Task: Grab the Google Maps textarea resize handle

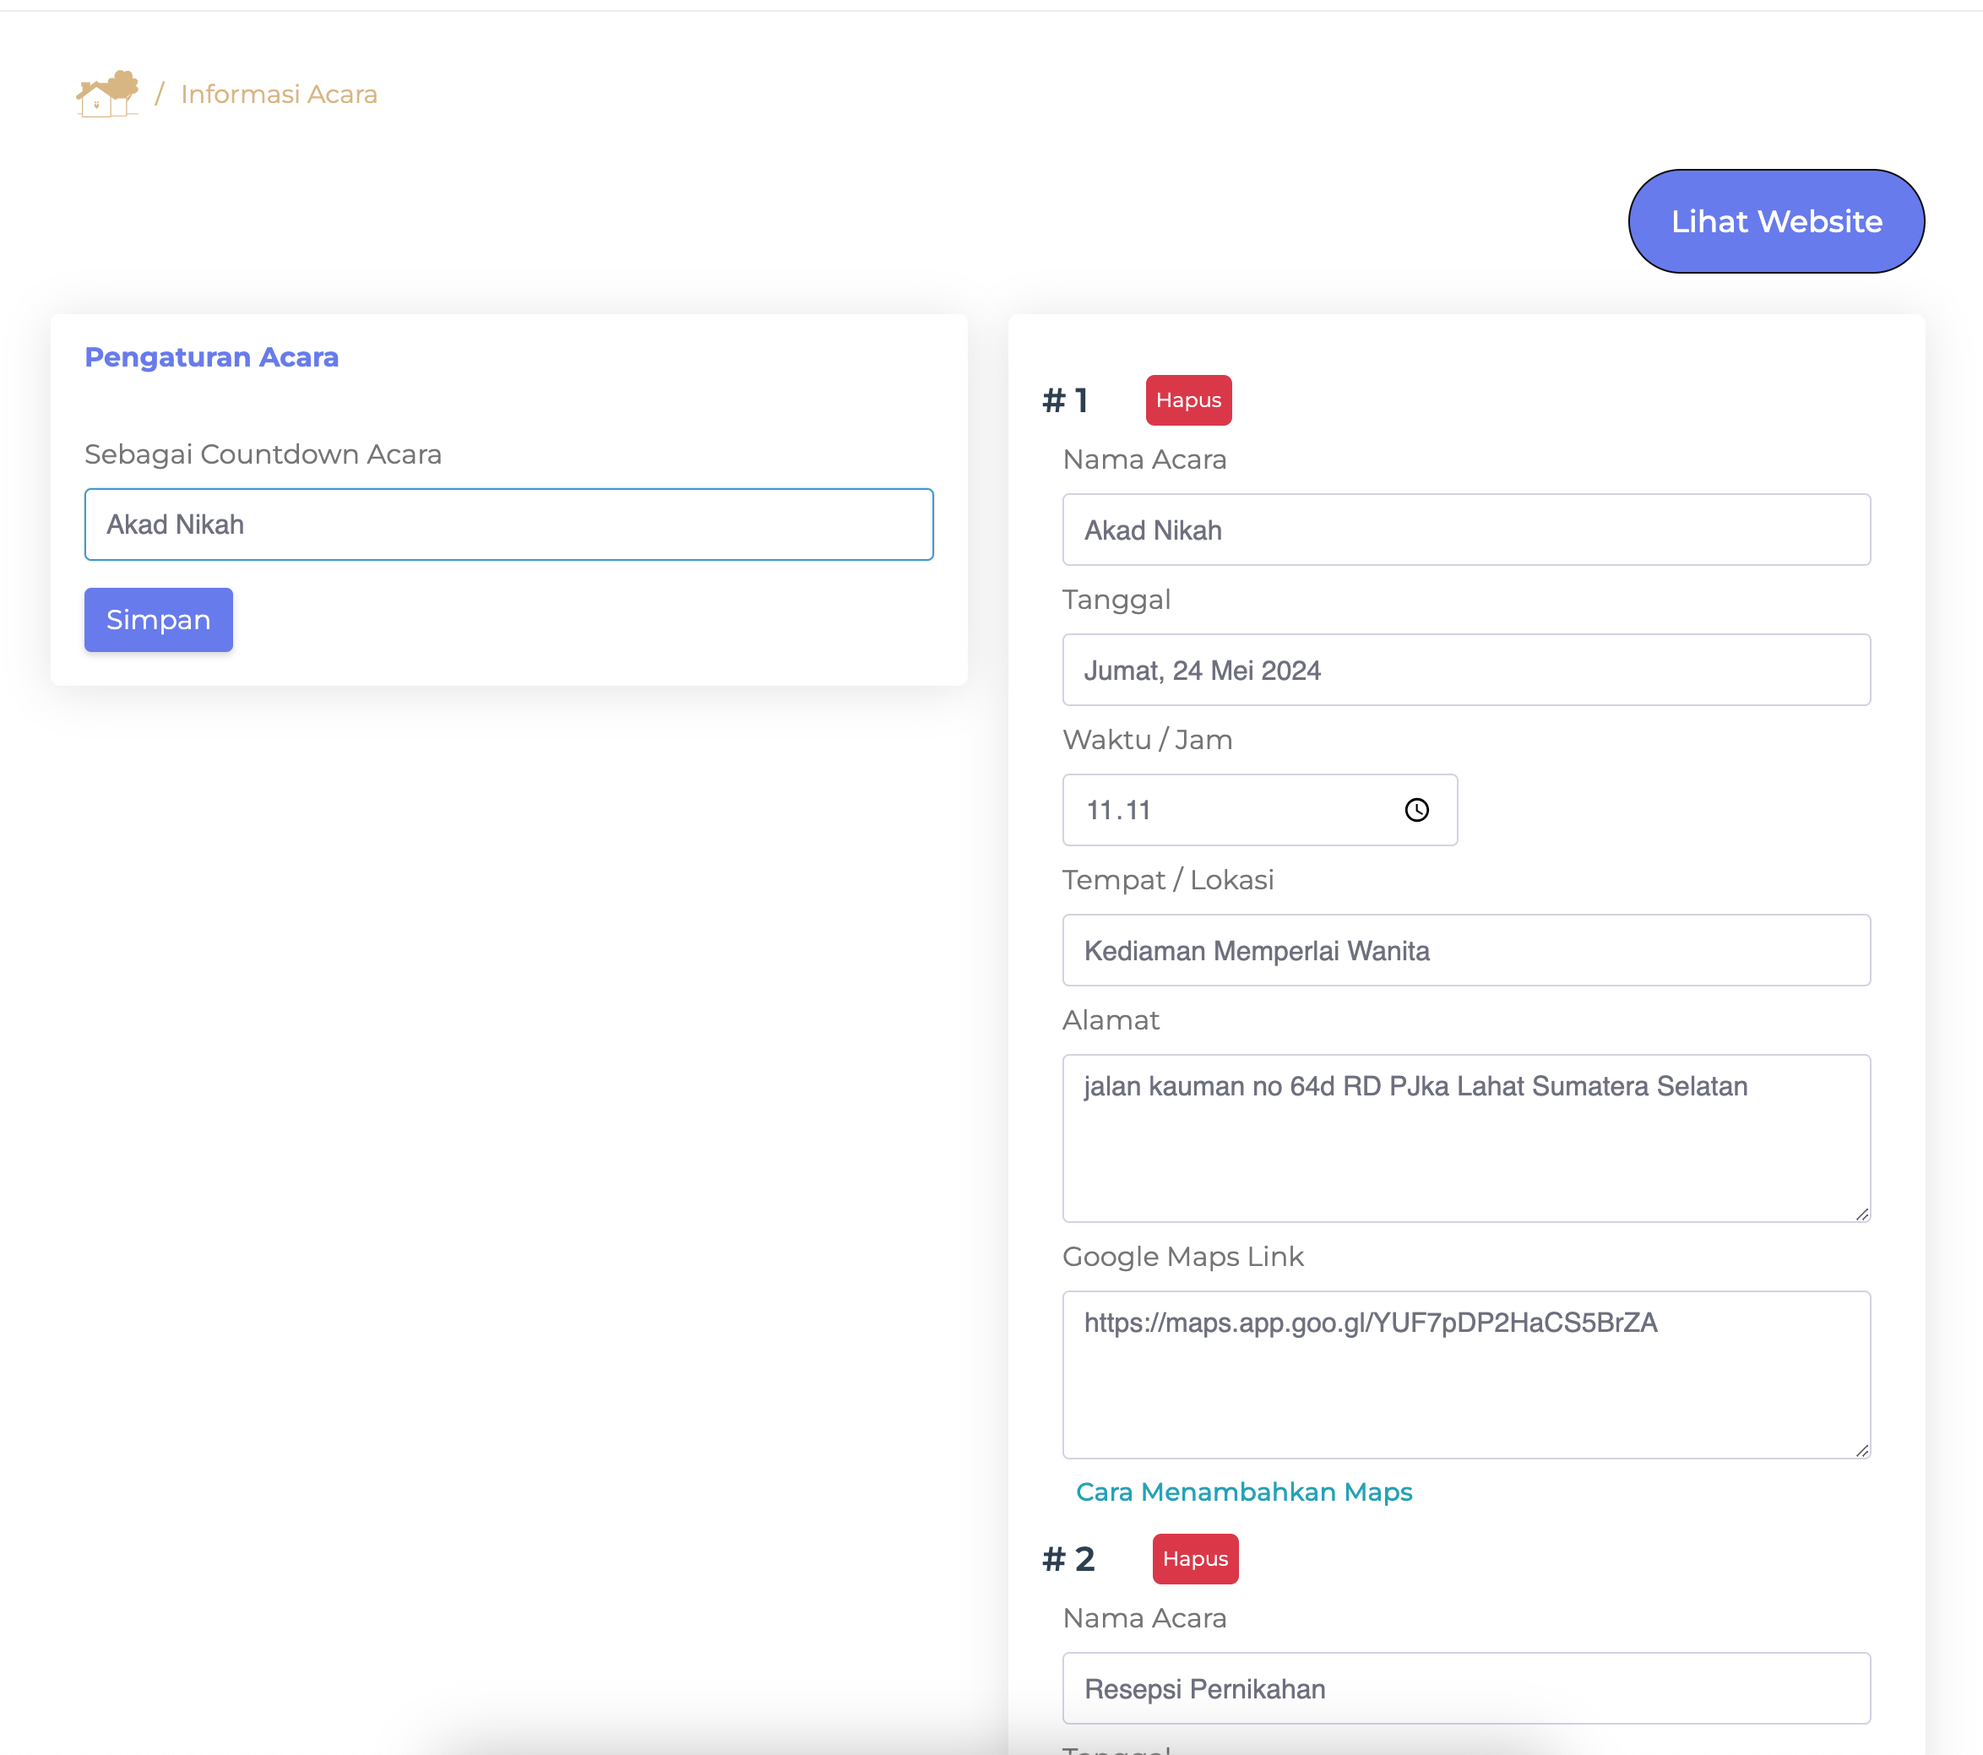Action: [x=1861, y=1450]
